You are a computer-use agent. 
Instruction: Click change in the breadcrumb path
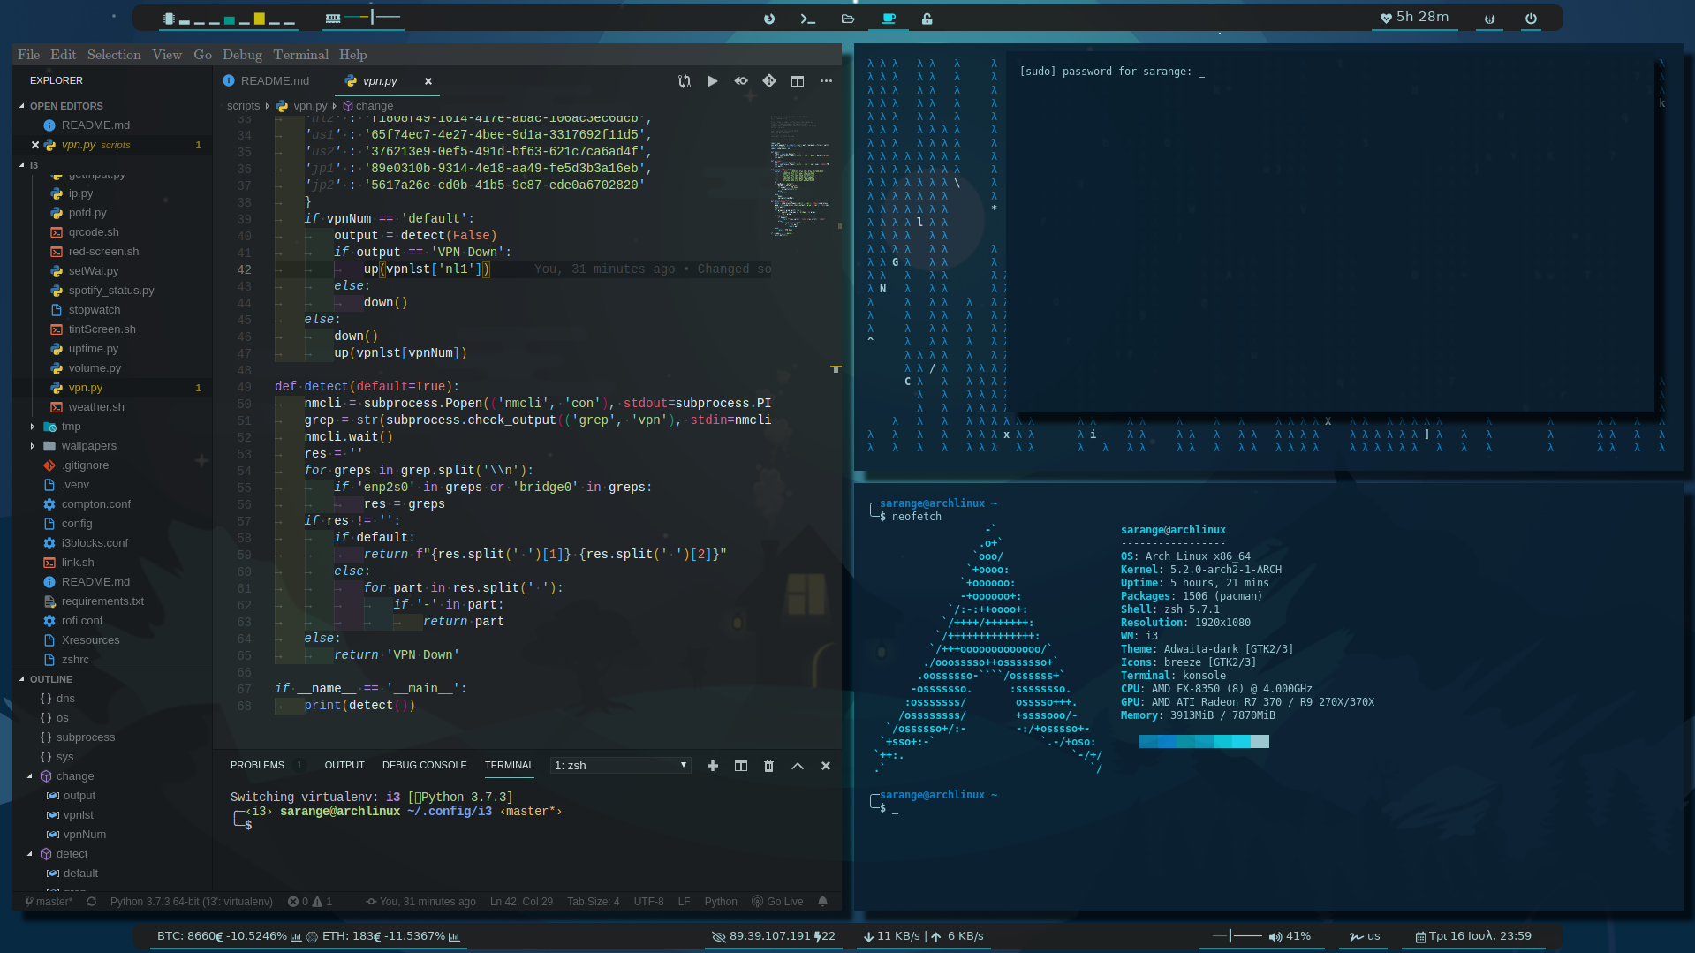375,106
